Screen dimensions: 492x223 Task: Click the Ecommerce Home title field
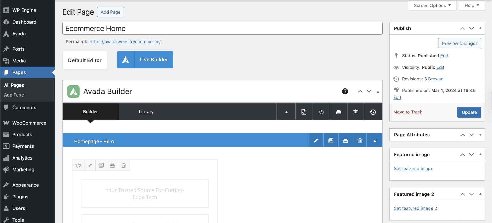tap(222, 28)
